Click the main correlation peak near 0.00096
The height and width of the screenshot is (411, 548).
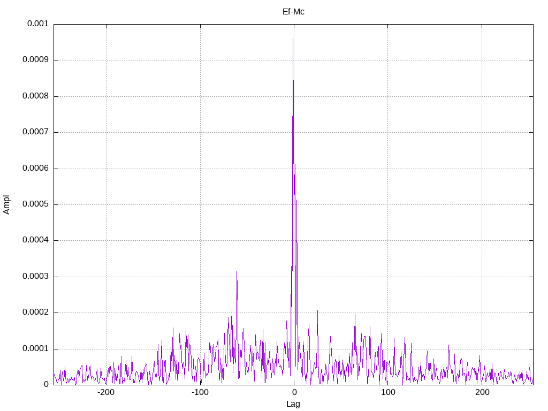click(293, 39)
